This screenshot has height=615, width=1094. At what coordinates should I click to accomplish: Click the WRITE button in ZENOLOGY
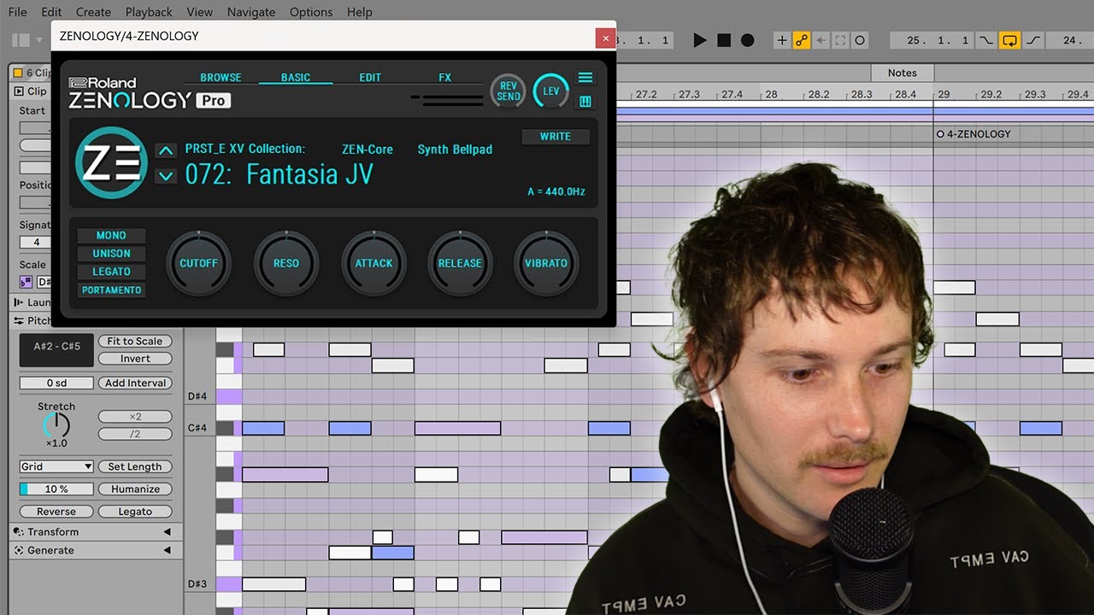pos(556,137)
